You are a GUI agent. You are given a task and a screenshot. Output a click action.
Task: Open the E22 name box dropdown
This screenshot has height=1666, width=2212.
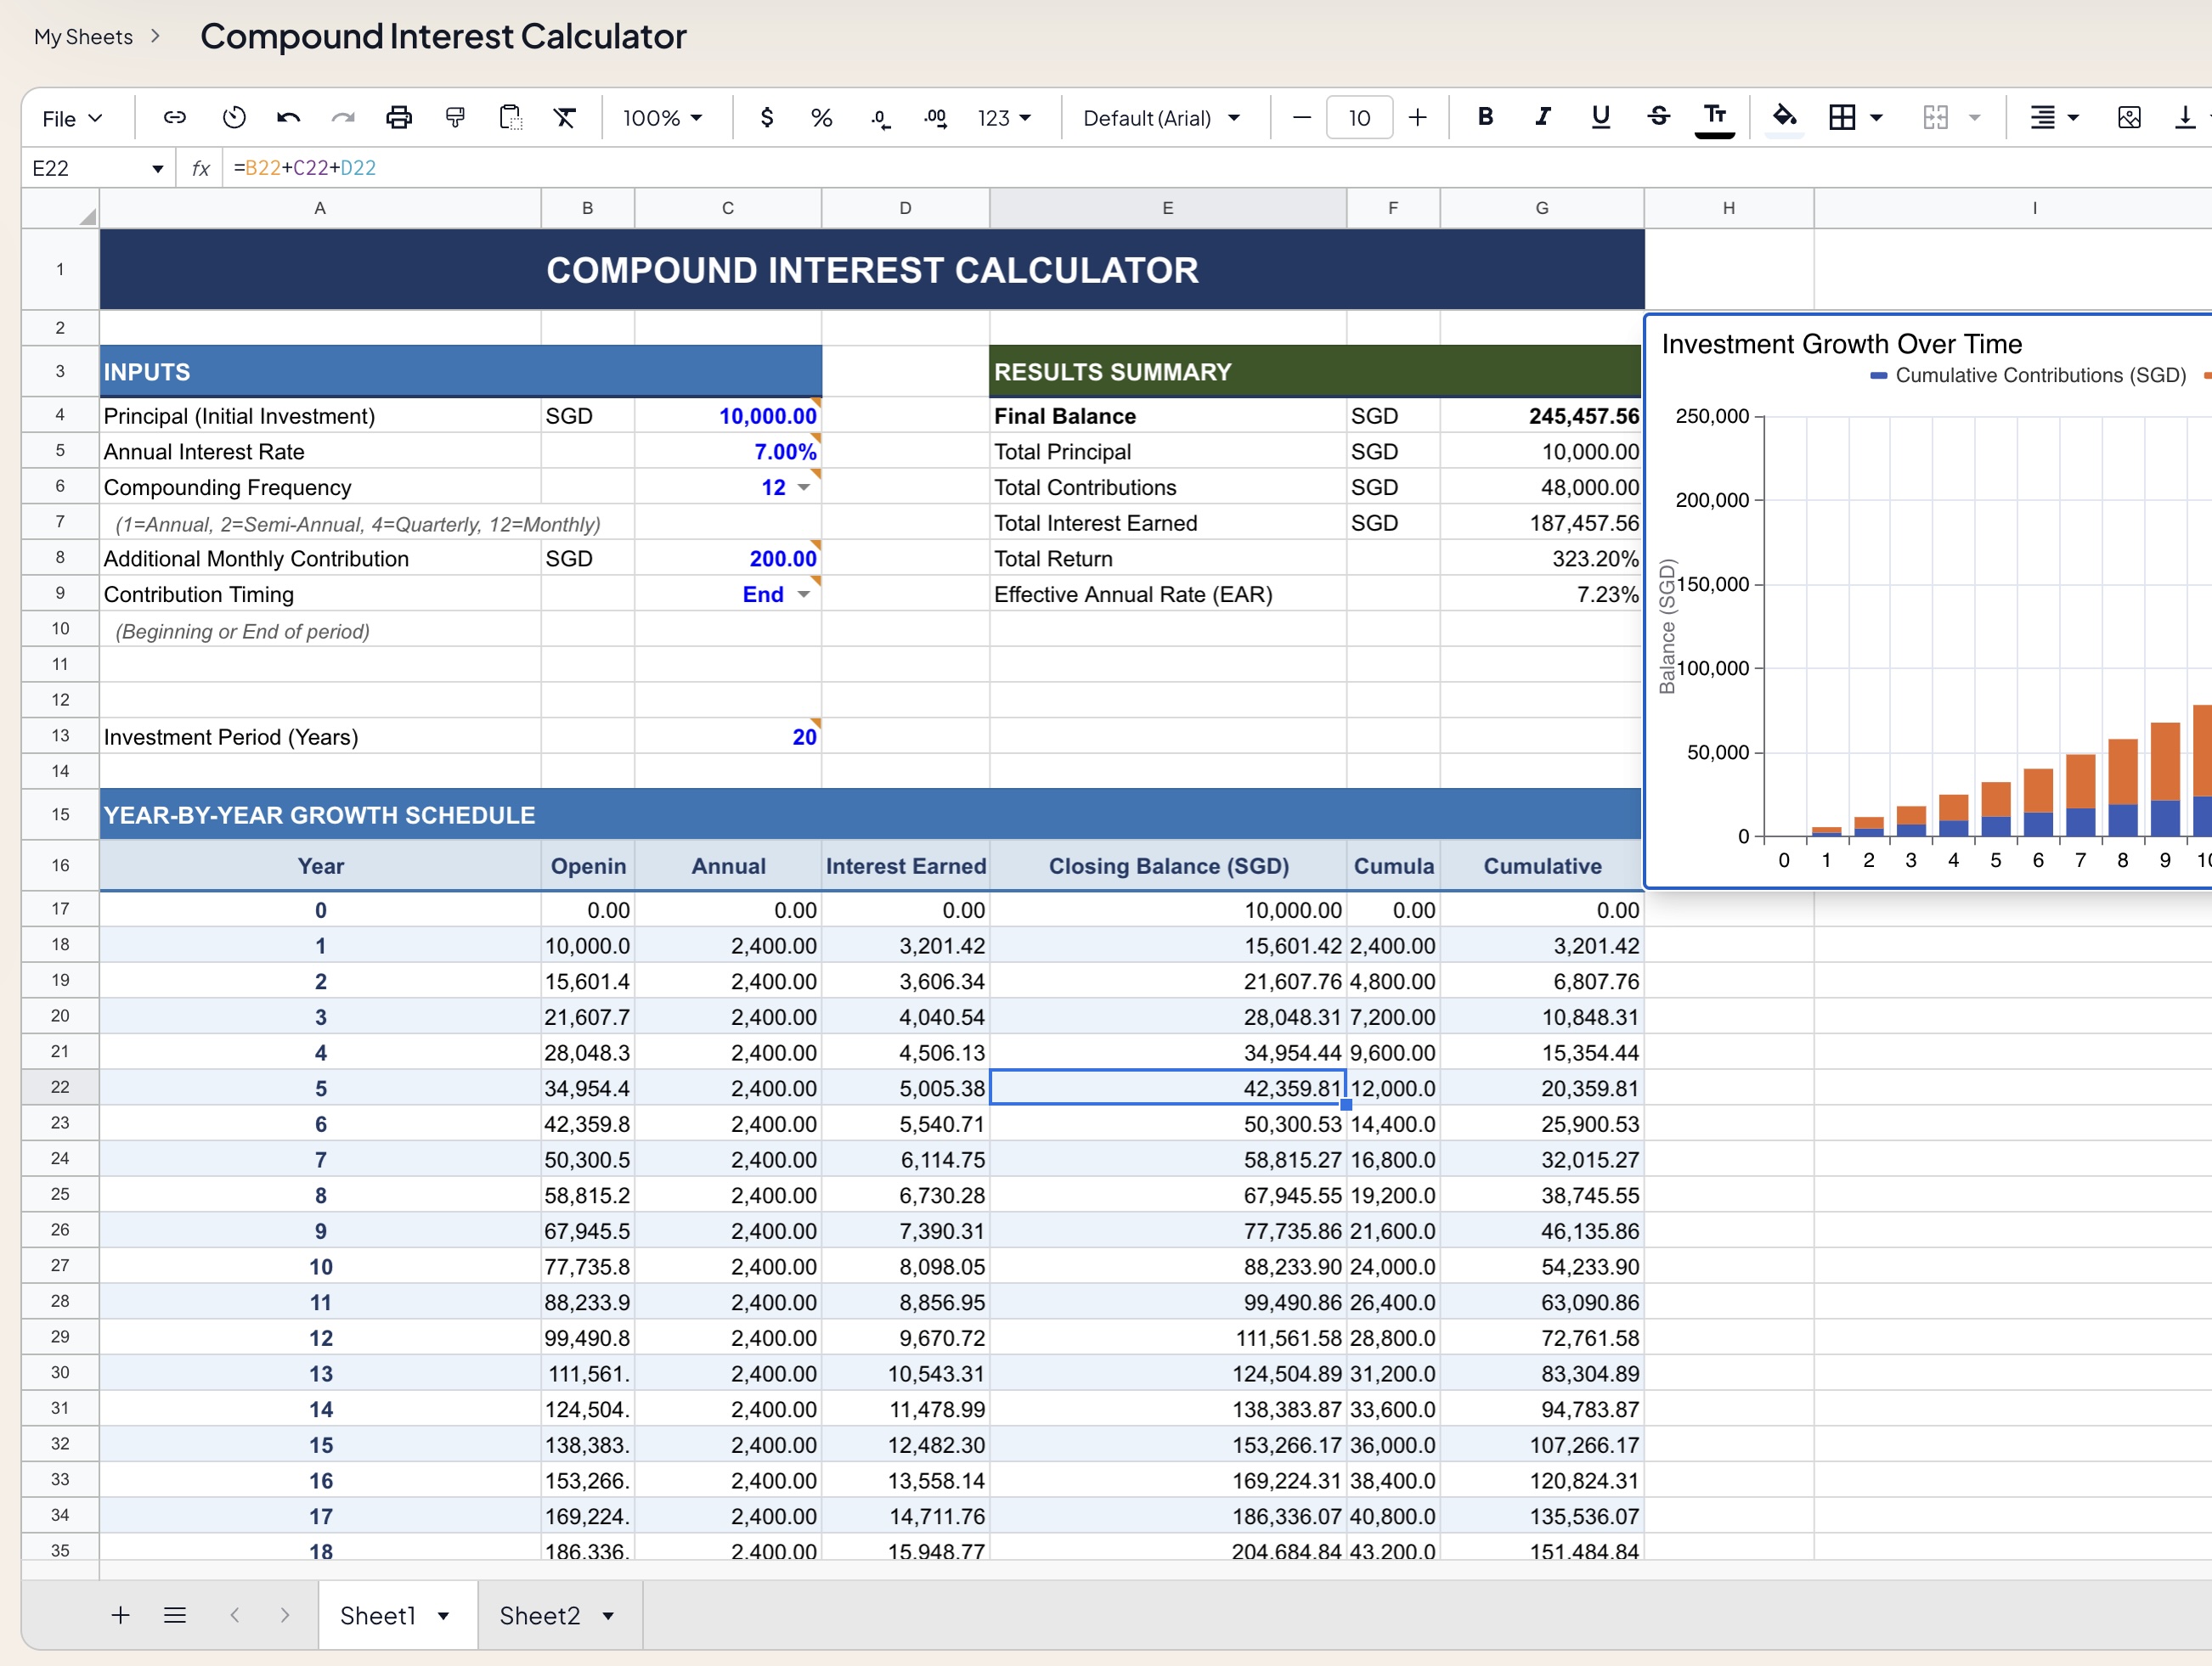click(x=157, y=169)
